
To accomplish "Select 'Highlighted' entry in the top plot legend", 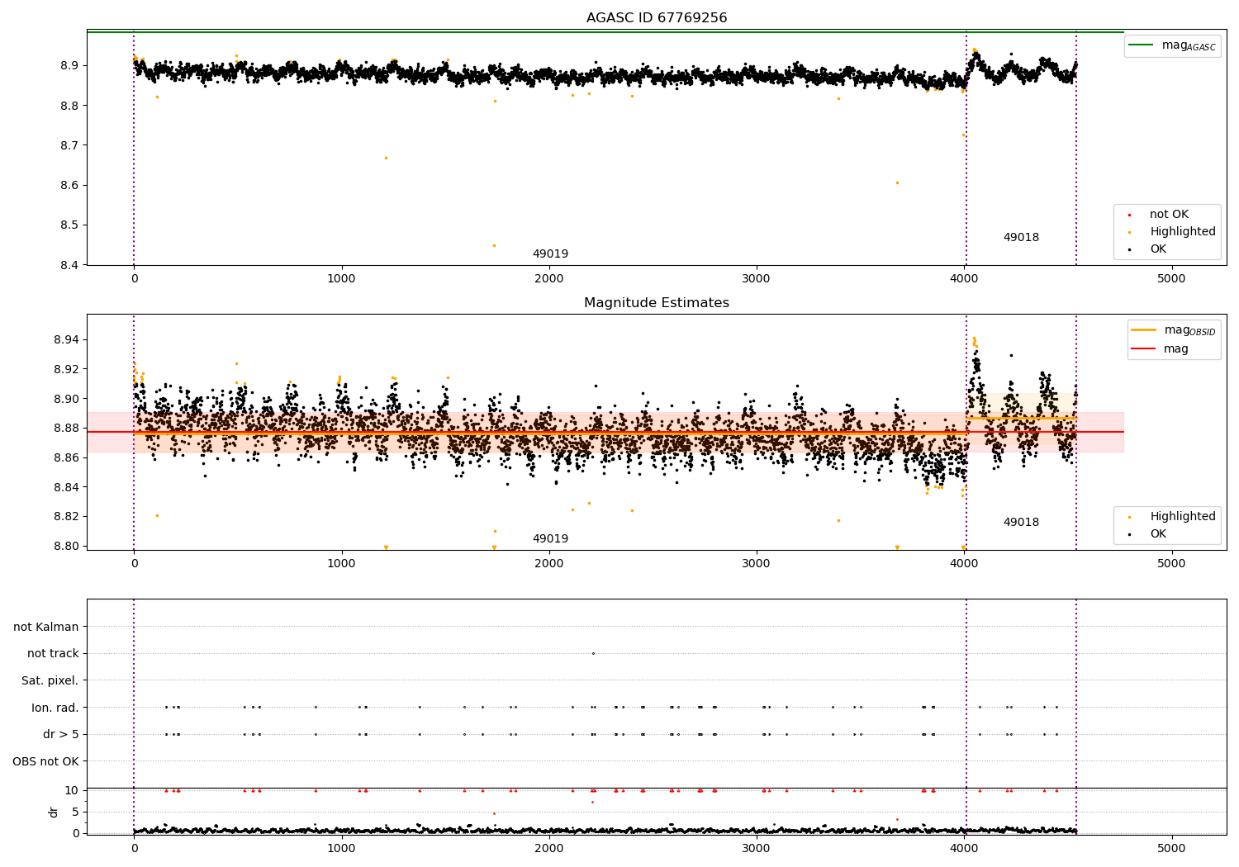I will pyautogui.click(x=1183, y=232).
